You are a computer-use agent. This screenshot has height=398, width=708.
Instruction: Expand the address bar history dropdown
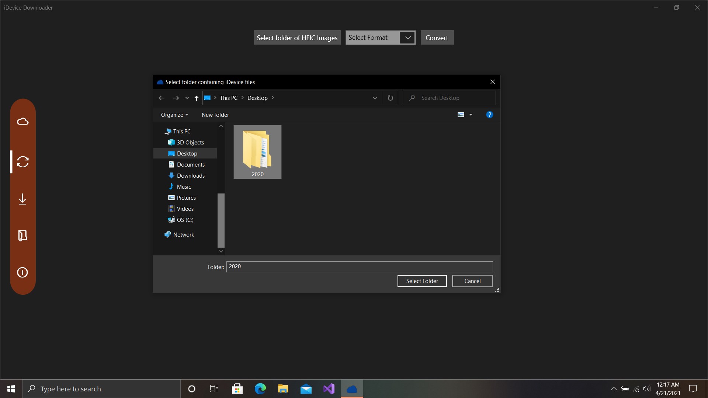point(375,98)
